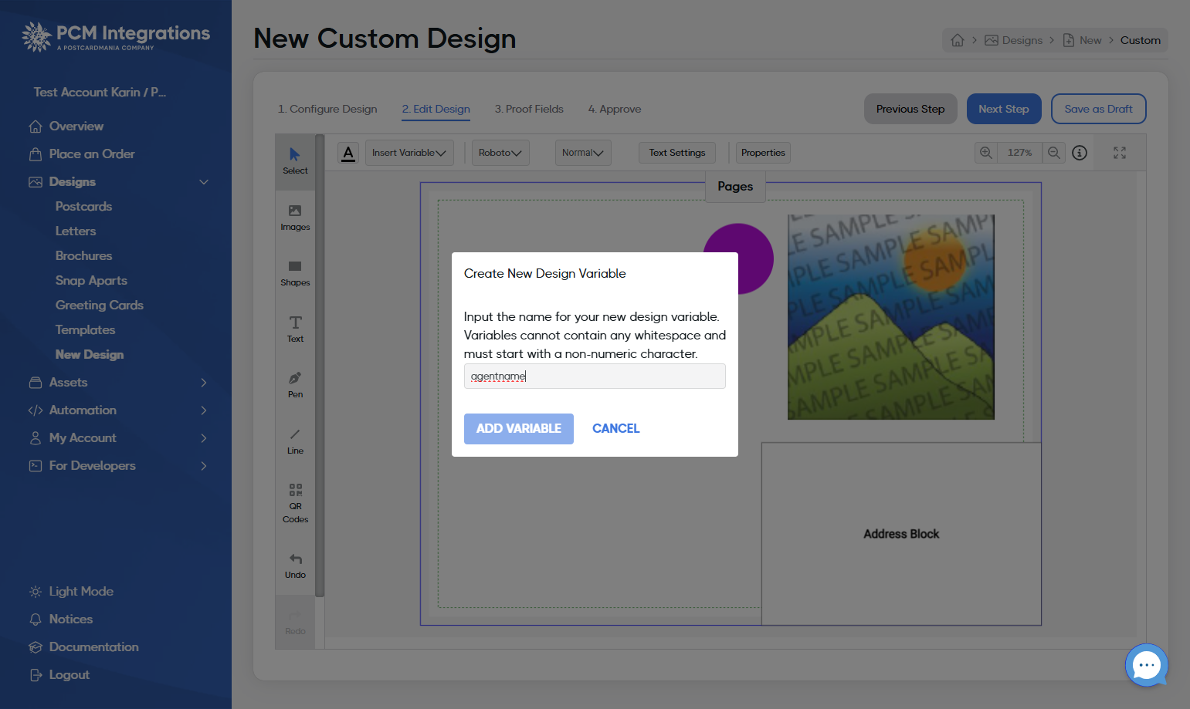Open the Roboto font dropdown
The width and height of the screenshot is (1190, 709).
pos(500,153)
